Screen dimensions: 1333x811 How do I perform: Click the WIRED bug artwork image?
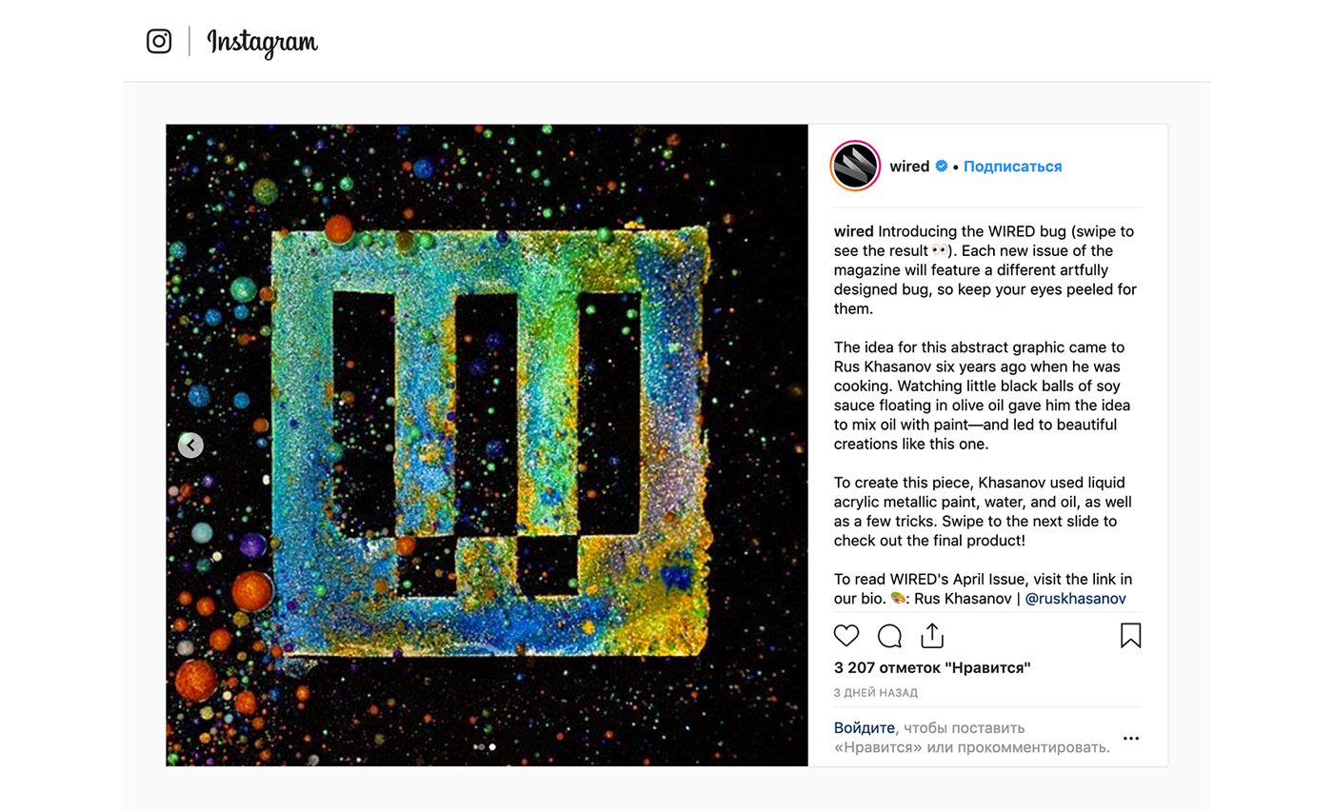tap(487, 445)
